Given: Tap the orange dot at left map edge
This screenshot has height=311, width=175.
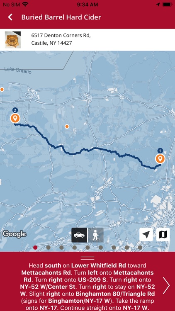Looking at the screenshot, I should 2,90.
